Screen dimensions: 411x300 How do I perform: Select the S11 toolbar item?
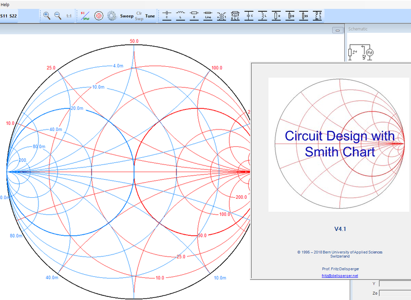[4, 16]
